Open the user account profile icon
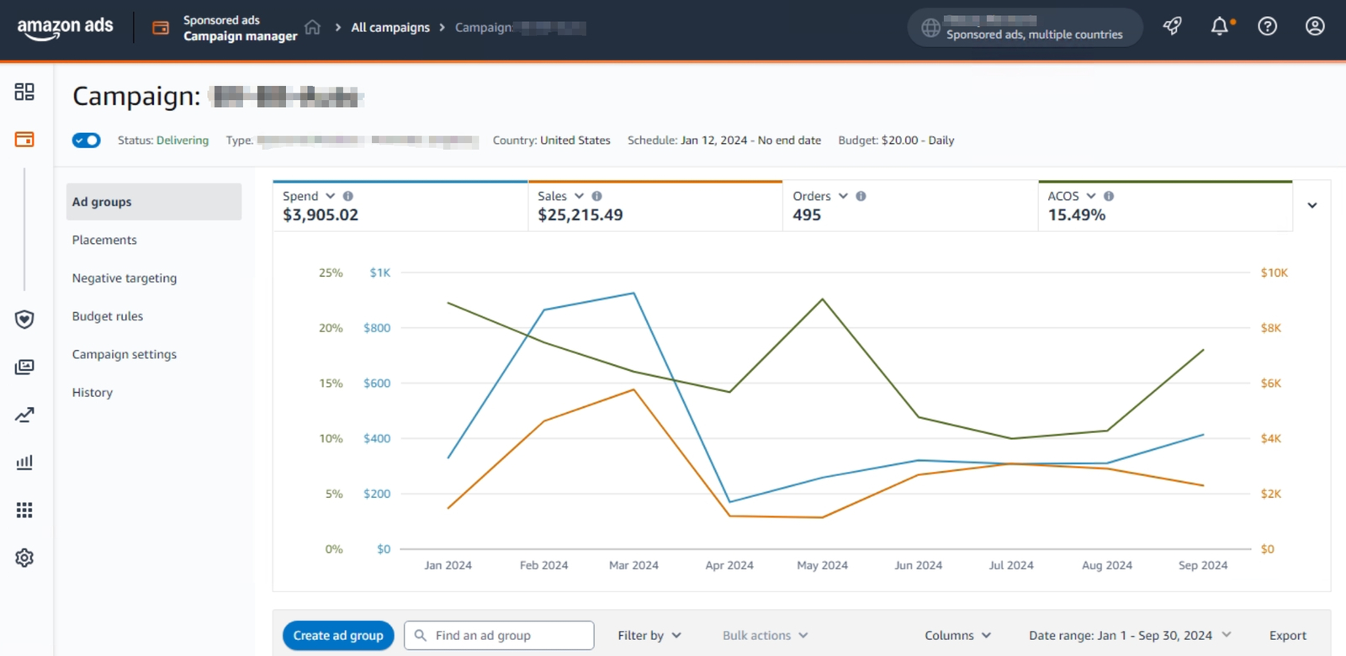The width and height of the screenshot is (1346, 656). 1314,27
